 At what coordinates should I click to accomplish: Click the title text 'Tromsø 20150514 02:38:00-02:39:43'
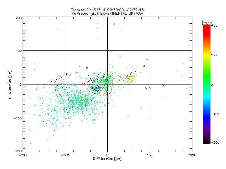pyautogui.click(x=107, y=10)
